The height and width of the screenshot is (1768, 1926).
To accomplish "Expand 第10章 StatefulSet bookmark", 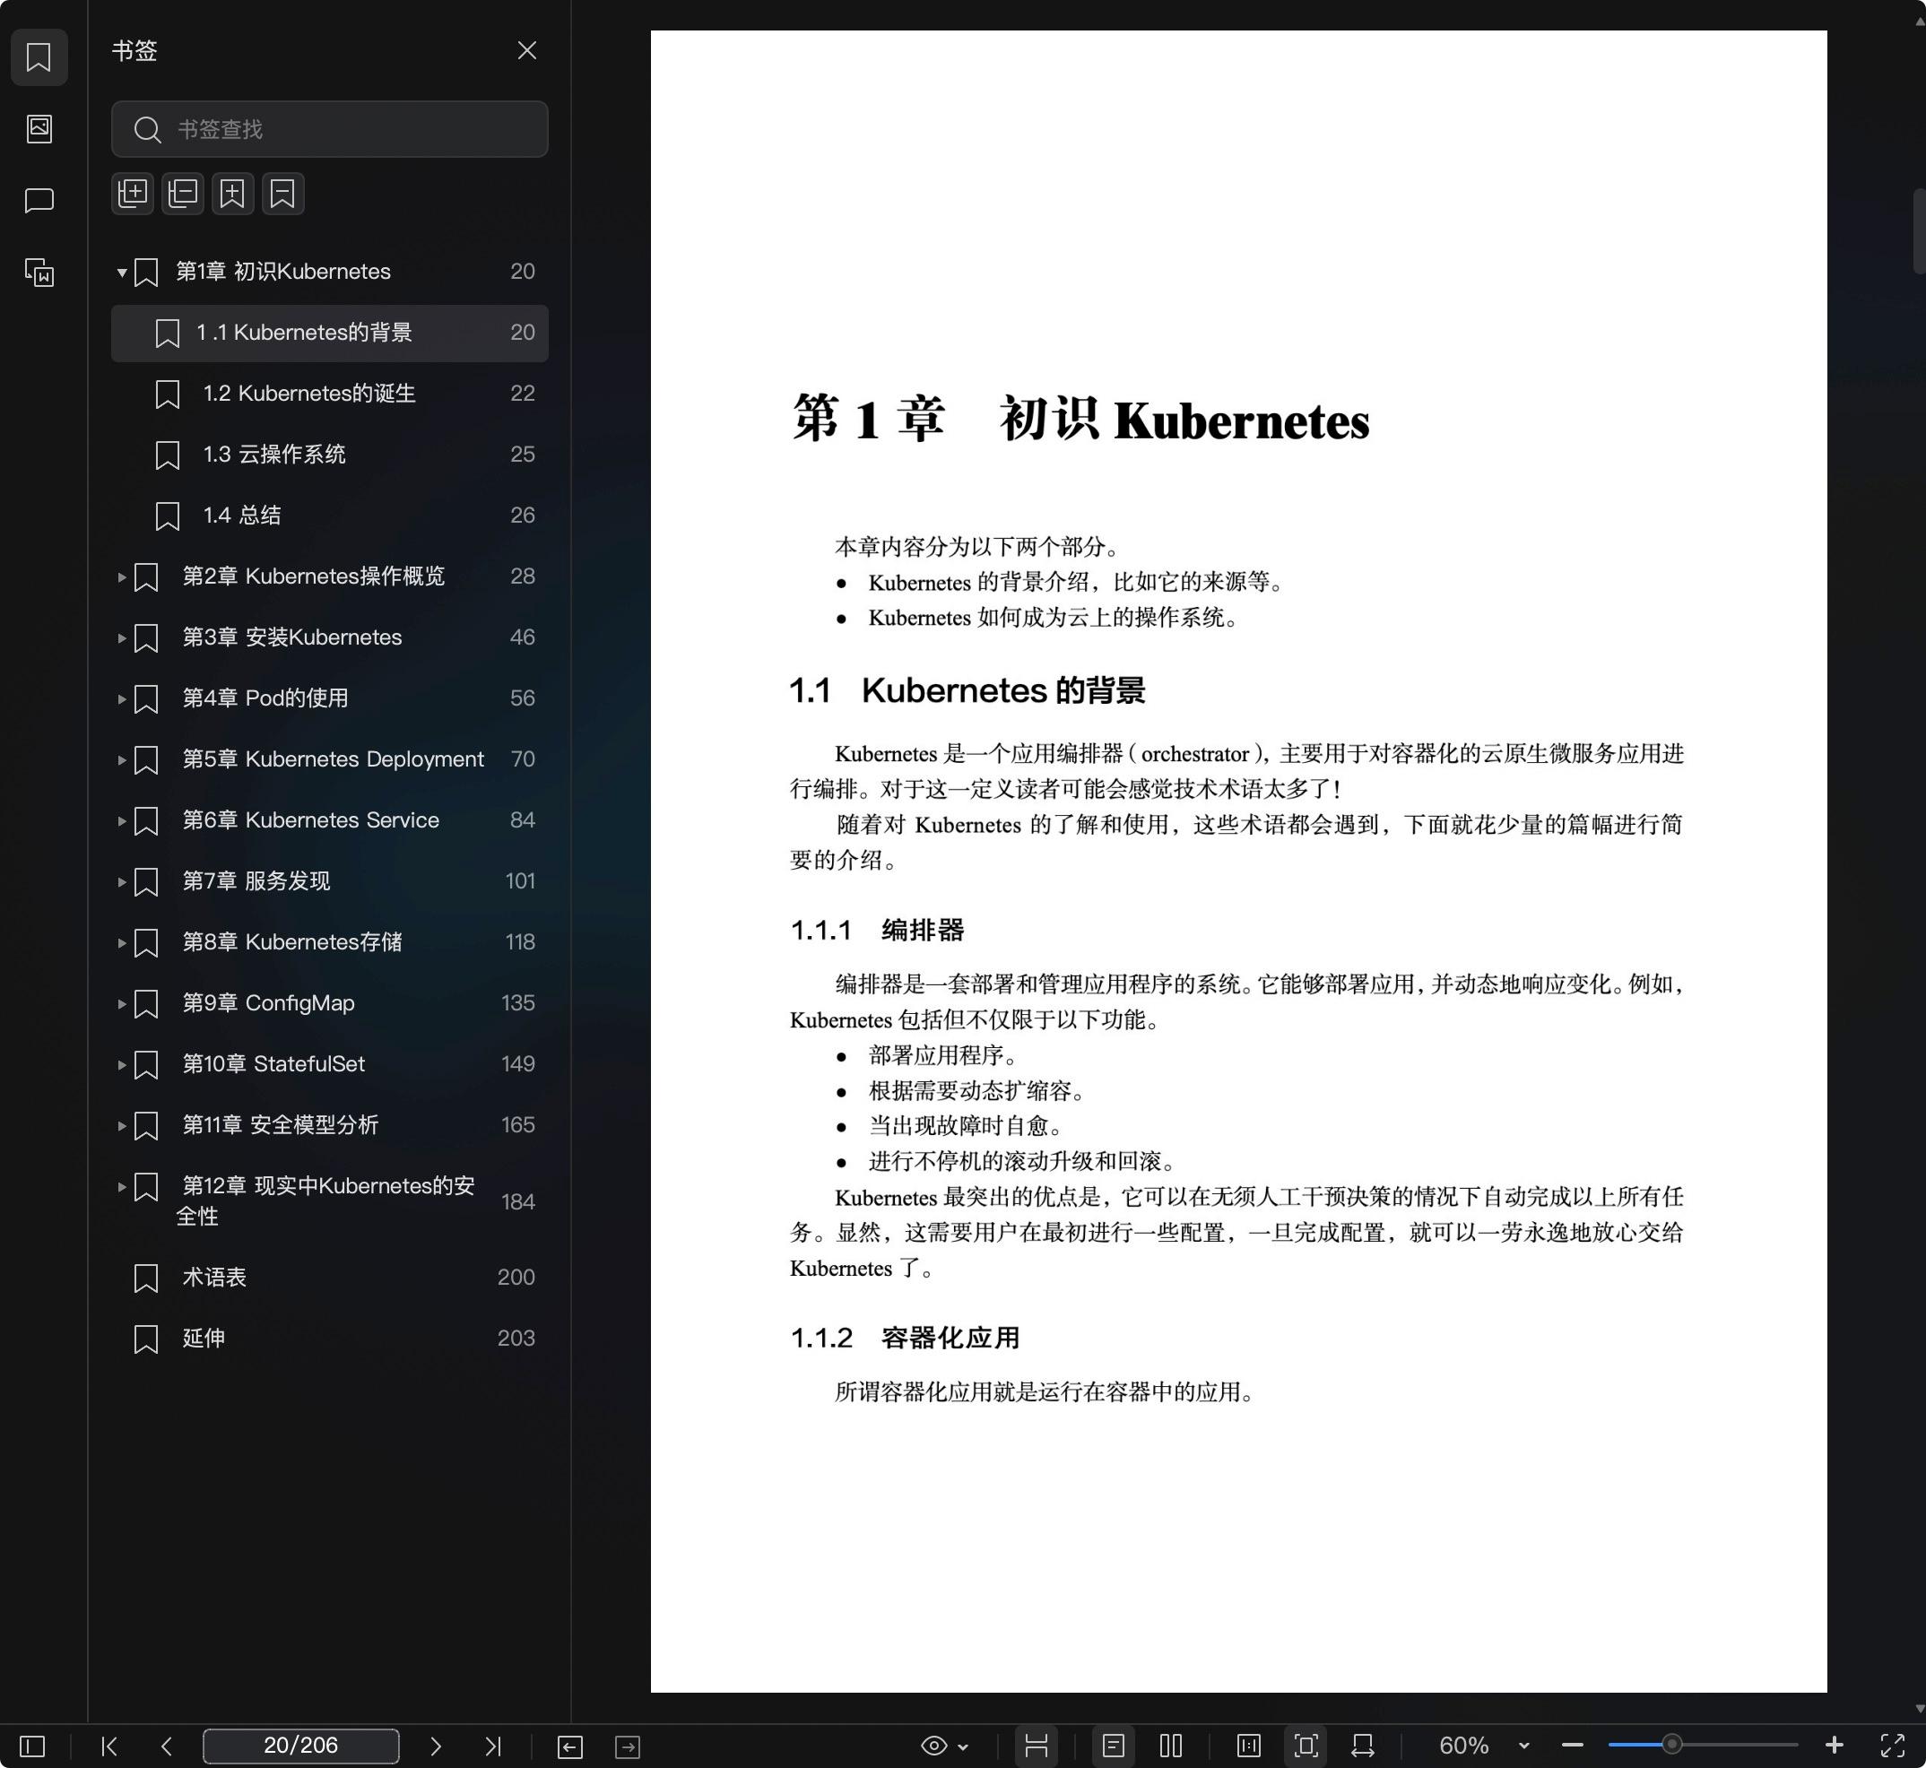I will click(122, 1065).
